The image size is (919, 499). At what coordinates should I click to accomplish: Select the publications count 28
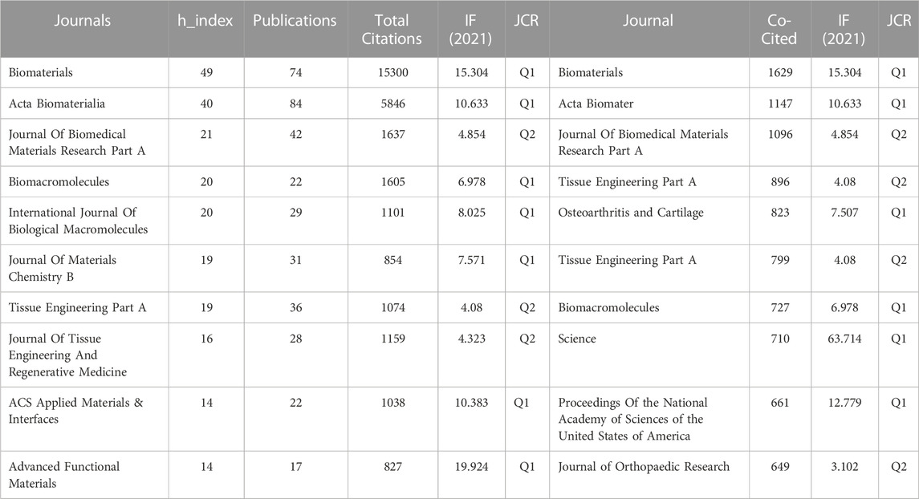295,339
